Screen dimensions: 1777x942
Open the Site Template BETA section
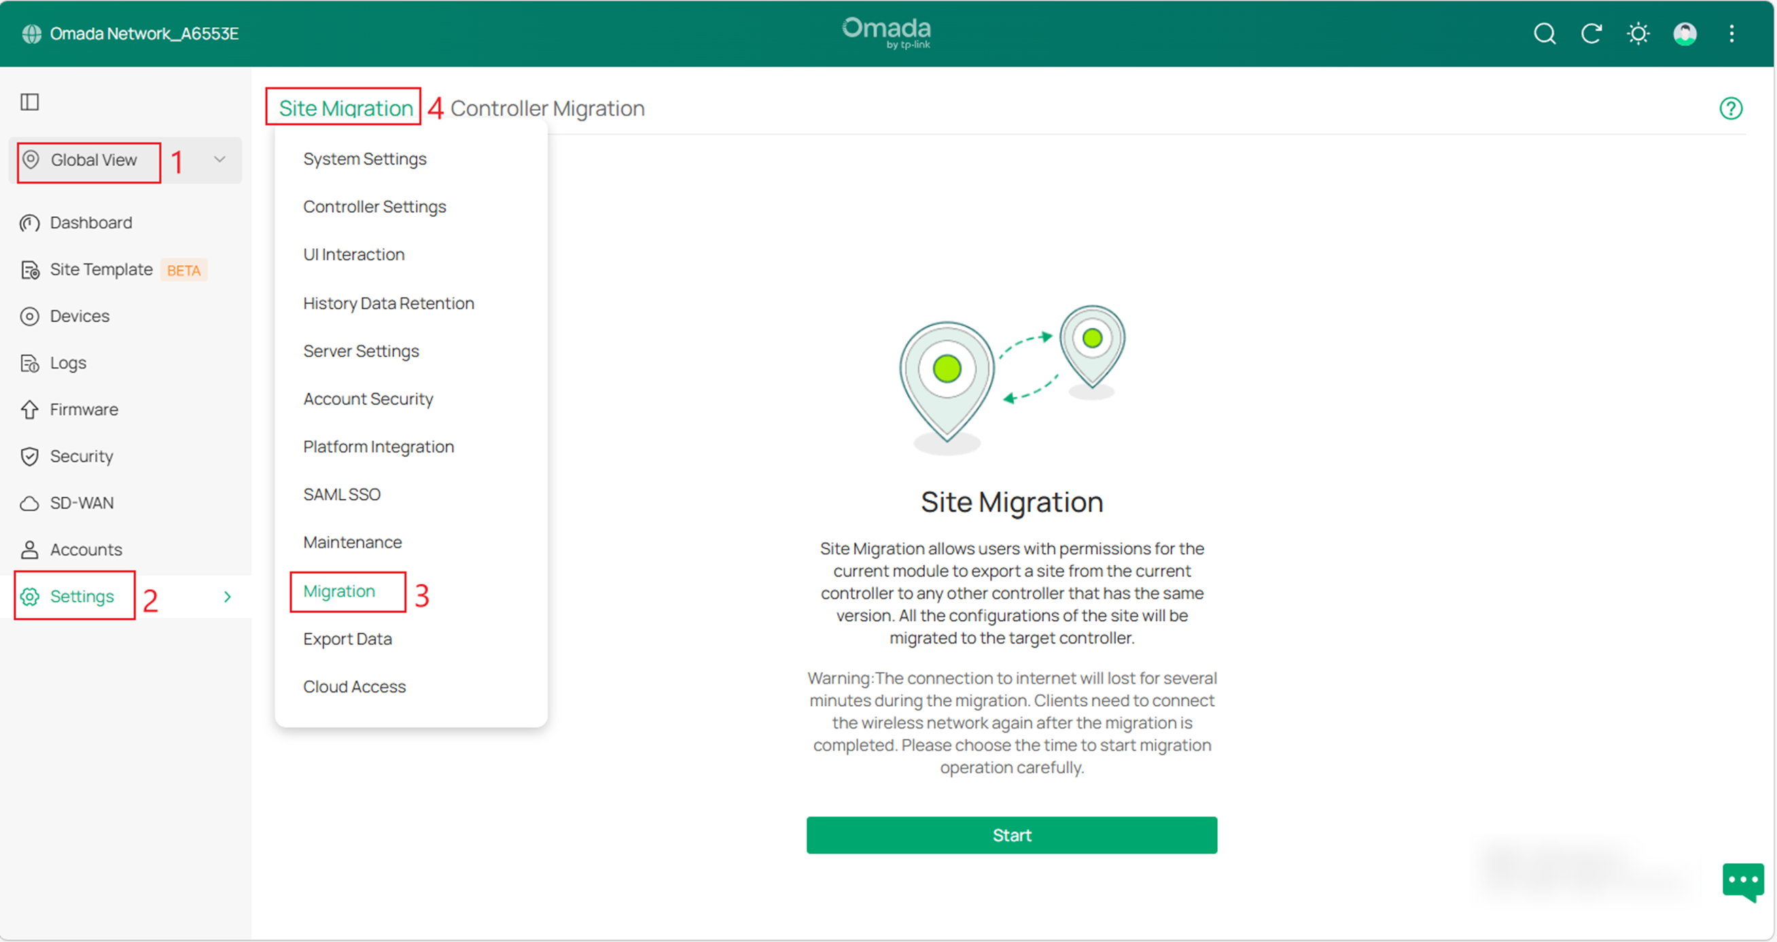101,269
